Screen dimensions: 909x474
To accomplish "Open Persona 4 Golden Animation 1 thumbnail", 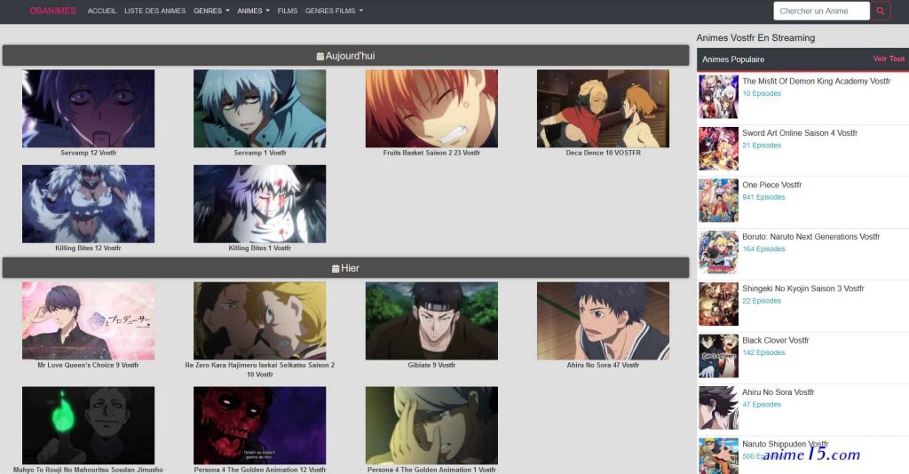I will coord(431,425).
